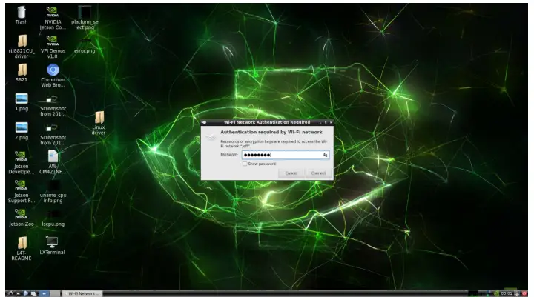Enable the Show password checkbox
The image size is (534, 297).
click(245, 164)
